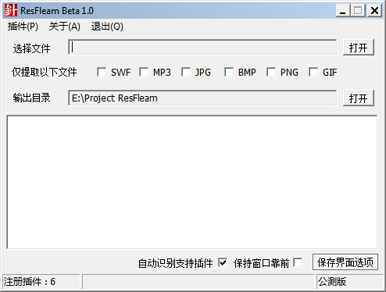This screenshot has height=292, width=386.
Task: Open the 关于(A) menu
Action: pos(64,27)
